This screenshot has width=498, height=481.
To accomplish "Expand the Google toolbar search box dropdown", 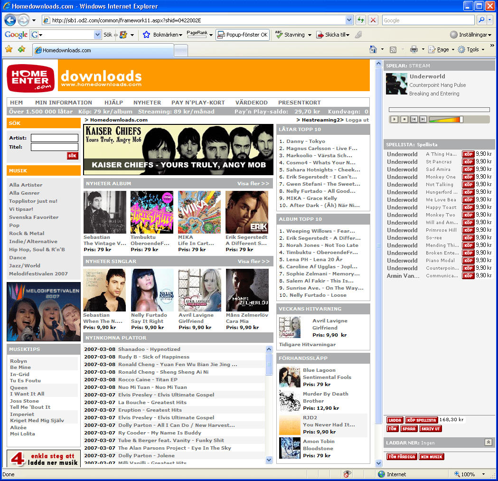I will 97,35.
